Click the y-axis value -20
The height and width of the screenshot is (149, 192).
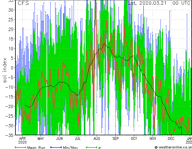[9, 106]
